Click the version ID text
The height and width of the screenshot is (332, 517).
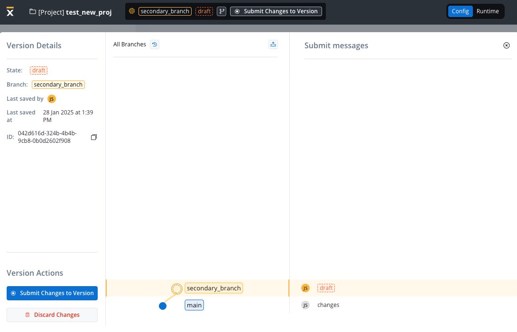pyautogui.click(x=47, y=137)
